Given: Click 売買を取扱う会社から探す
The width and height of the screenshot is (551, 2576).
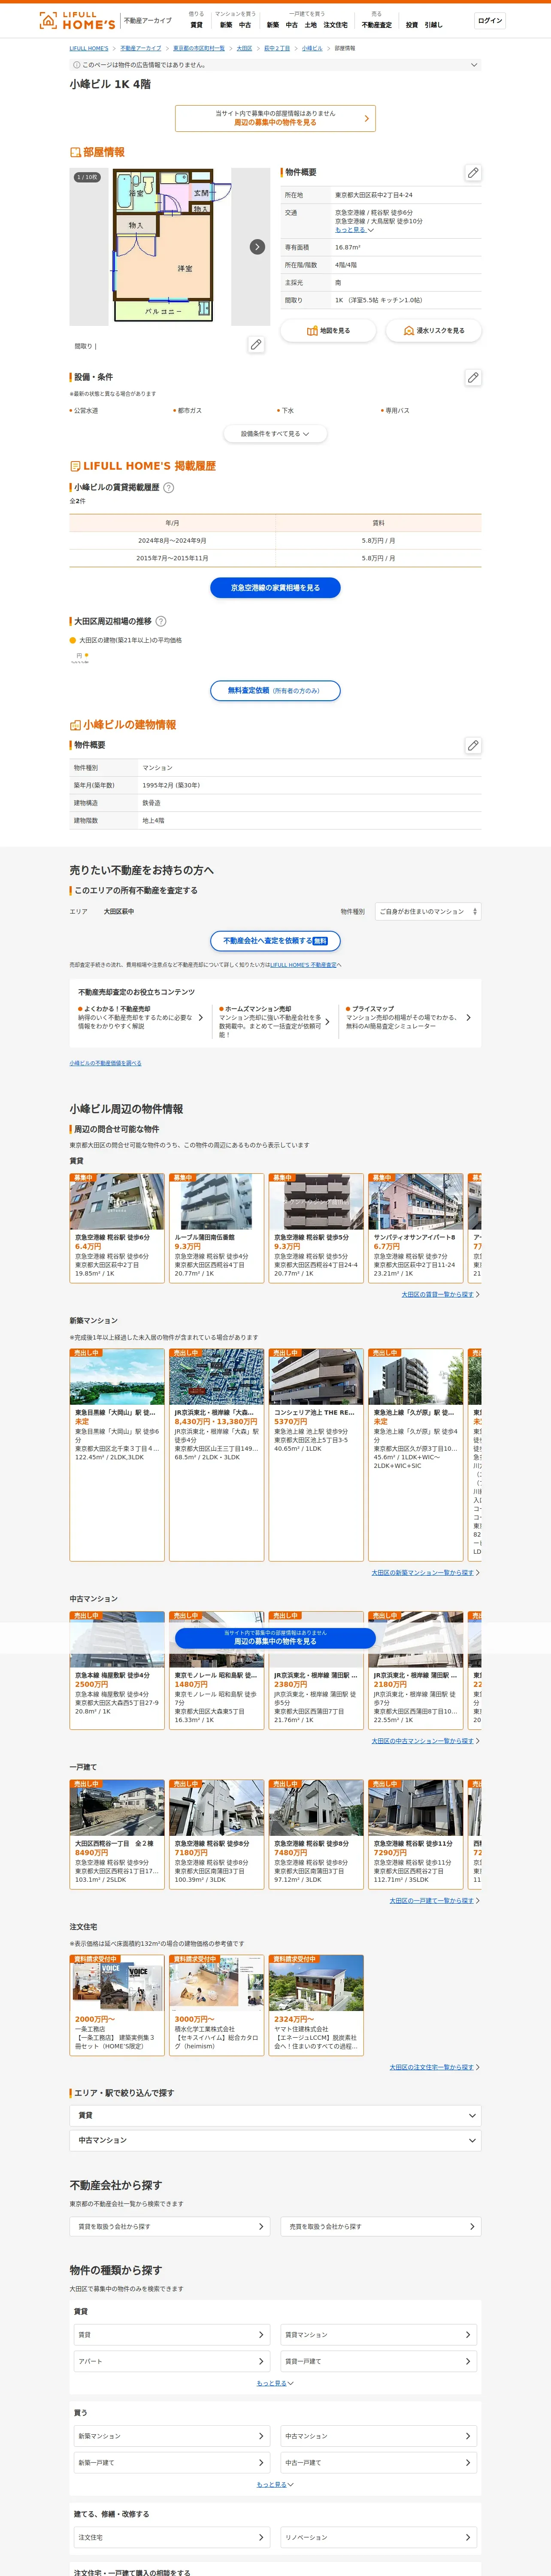Looking at the screenshot, I should [381, 2227].
